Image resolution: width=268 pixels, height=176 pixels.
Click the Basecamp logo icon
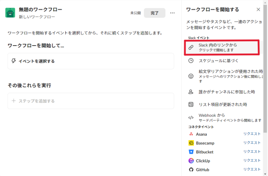(191, 143)
